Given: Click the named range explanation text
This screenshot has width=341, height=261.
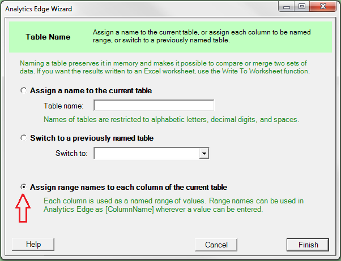Looking at the screenshot, I should tap(174, 206).
